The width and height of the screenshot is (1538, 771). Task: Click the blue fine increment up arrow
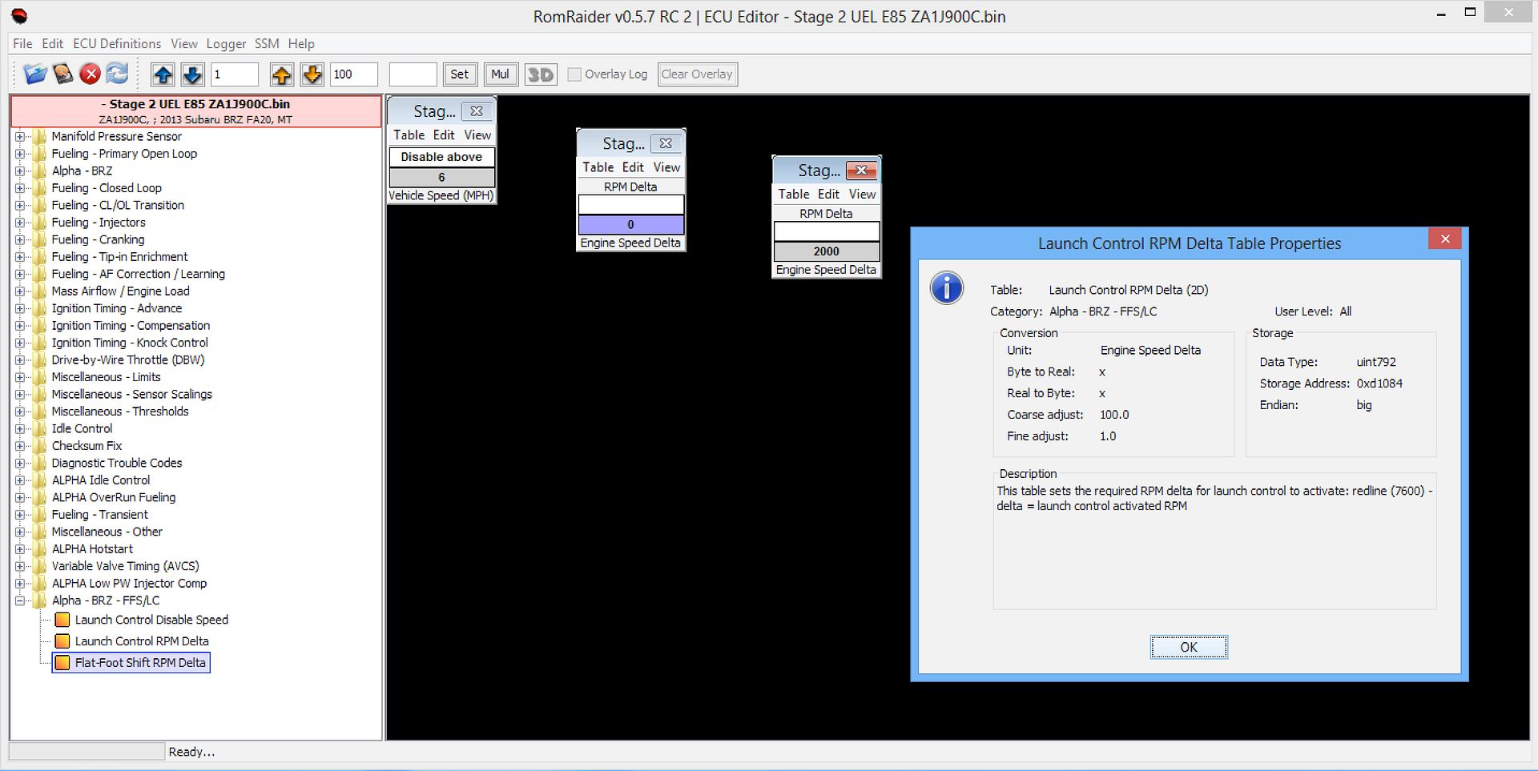(163, 74)
